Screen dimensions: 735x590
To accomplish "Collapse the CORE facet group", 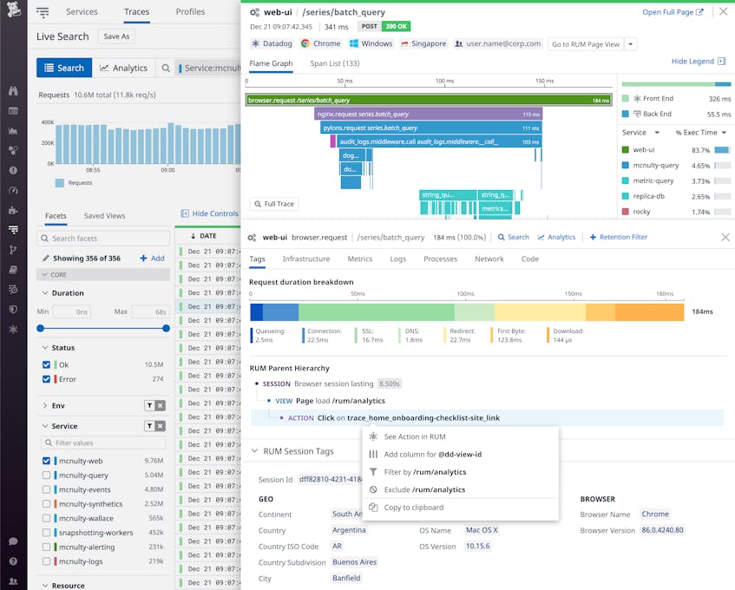I will (45, 275).
